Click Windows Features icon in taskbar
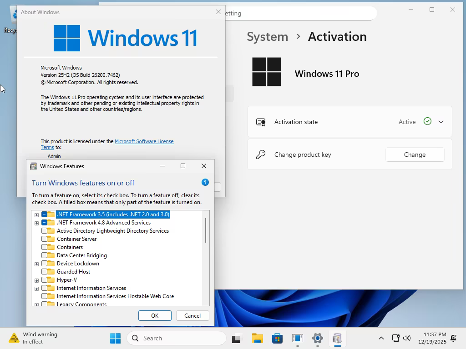The height and width of the screenshot is (349, 466). (337, 338)
